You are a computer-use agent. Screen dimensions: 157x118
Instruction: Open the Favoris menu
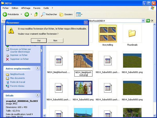pos(37,8)
